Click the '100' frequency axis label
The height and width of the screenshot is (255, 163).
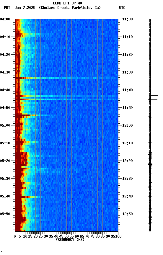[118, 236]
